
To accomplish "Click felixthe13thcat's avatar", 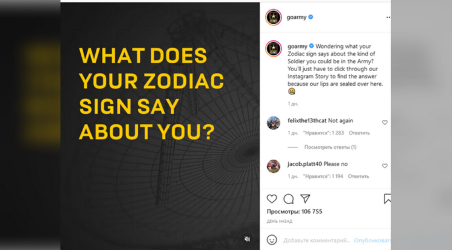I will [x=274, y=123].
